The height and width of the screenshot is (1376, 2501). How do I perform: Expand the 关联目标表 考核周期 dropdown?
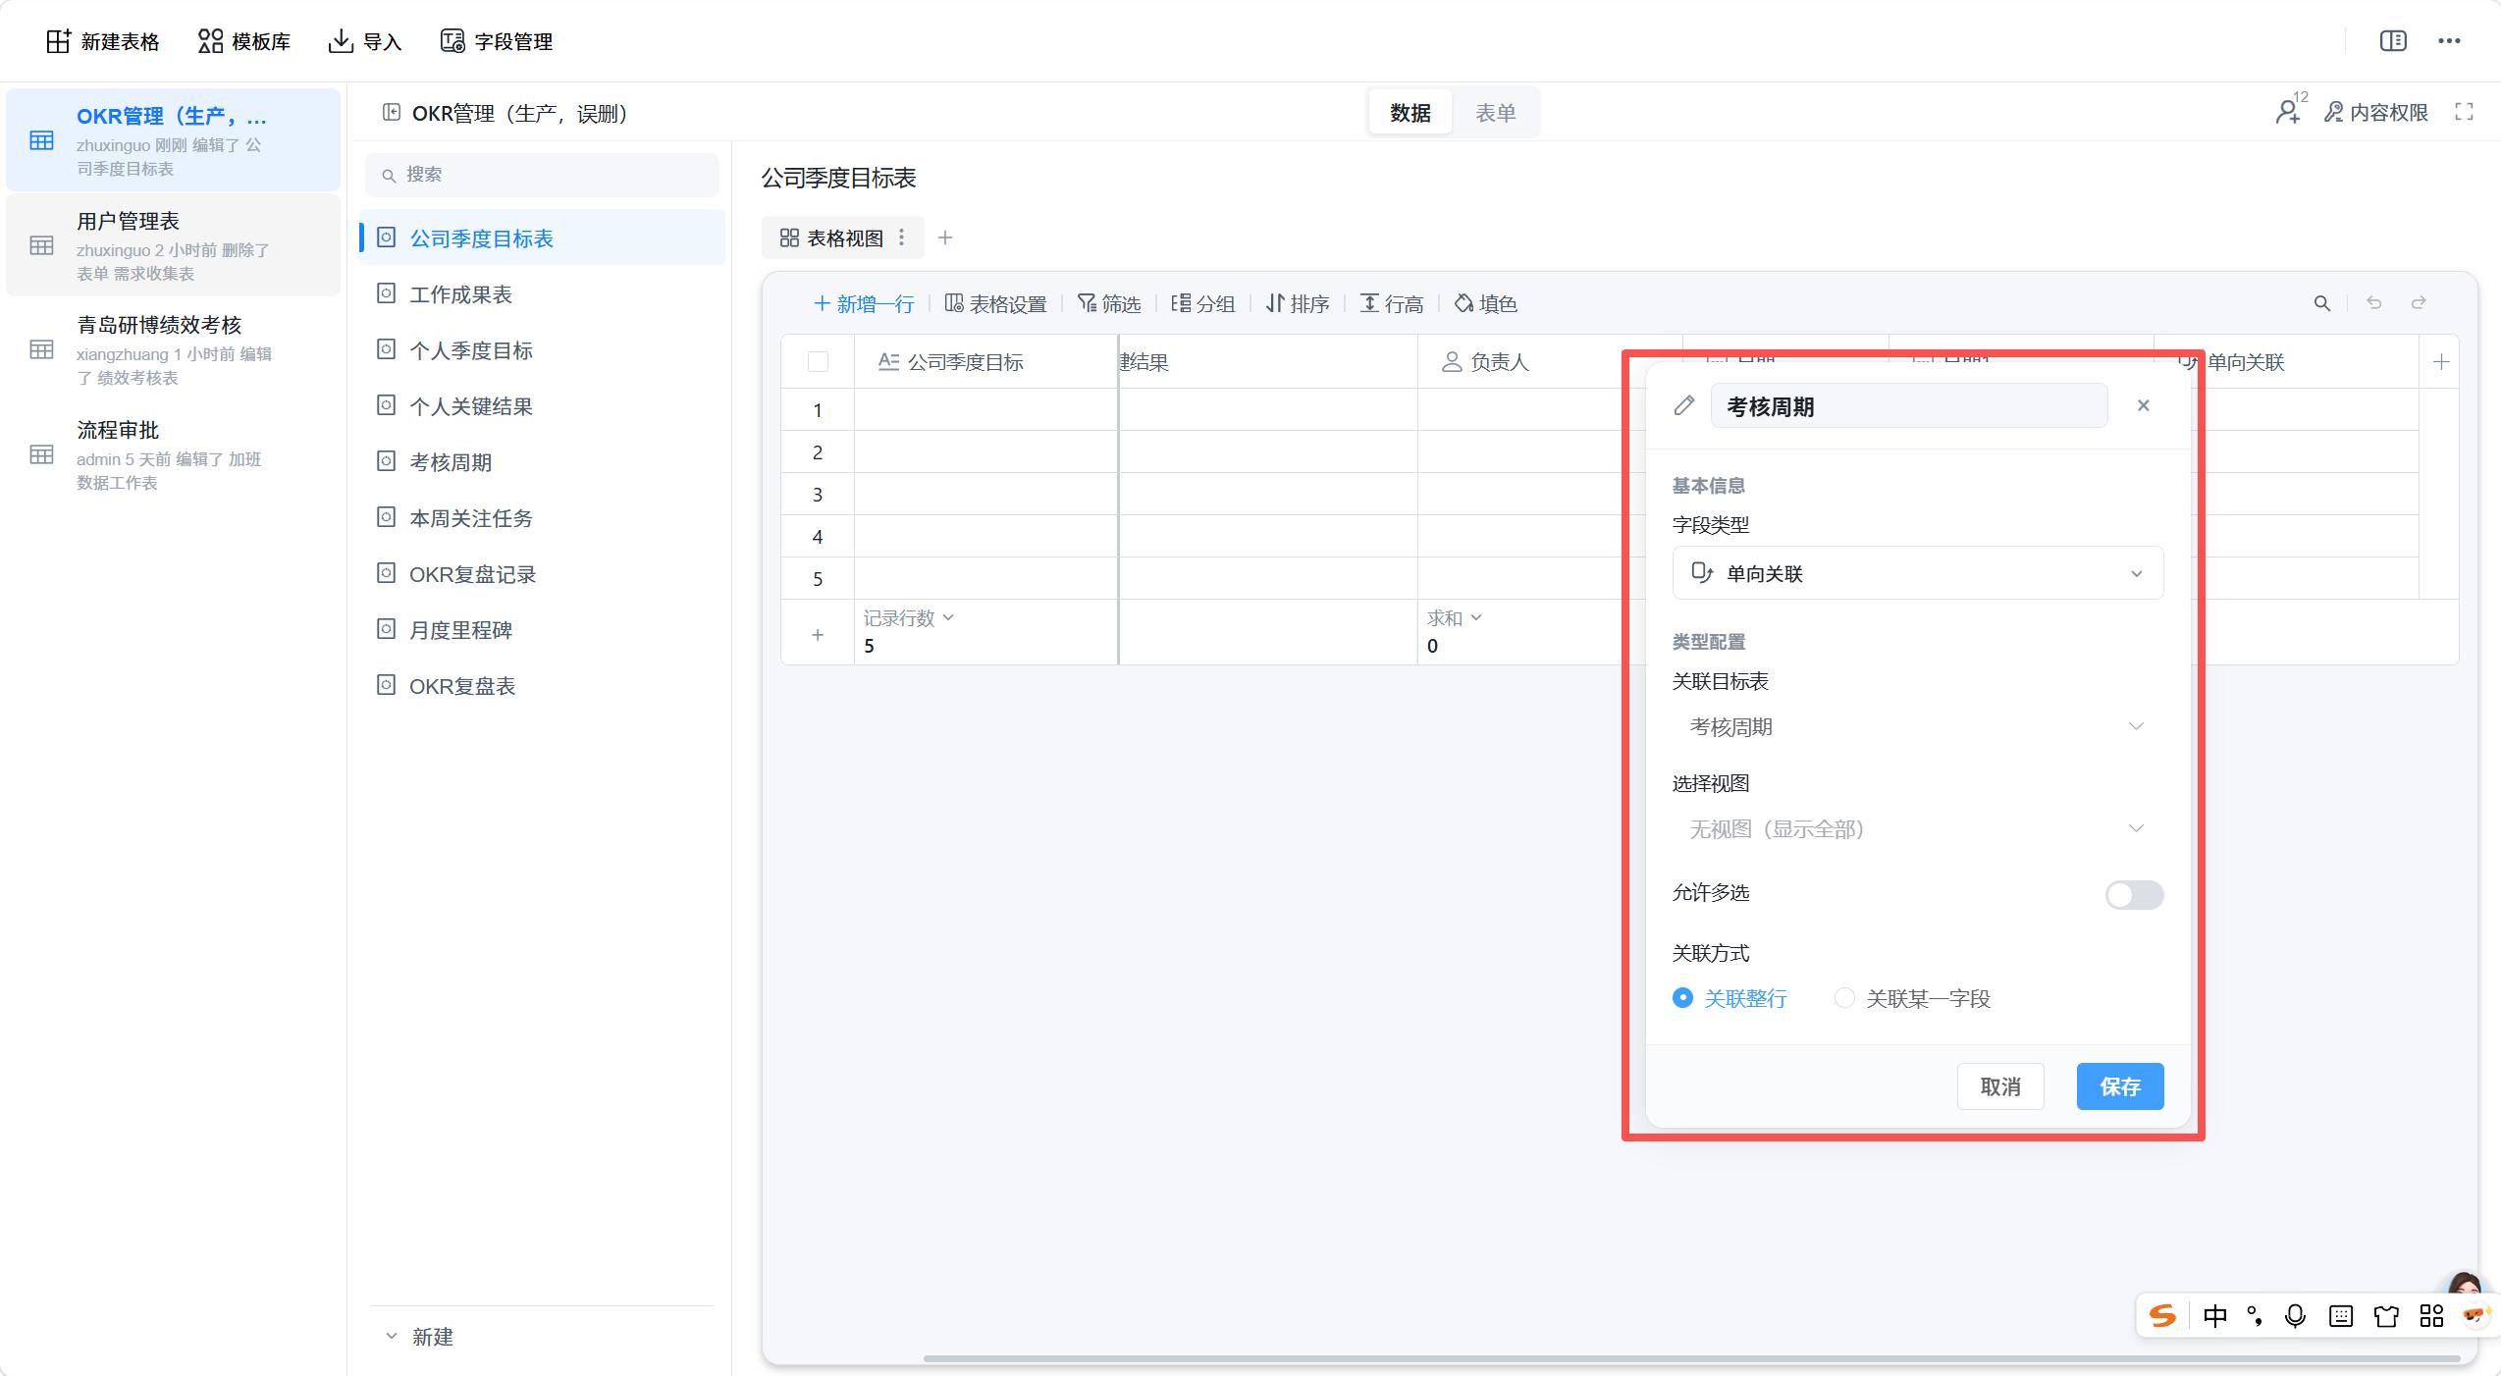click(x=1917, y=727)
